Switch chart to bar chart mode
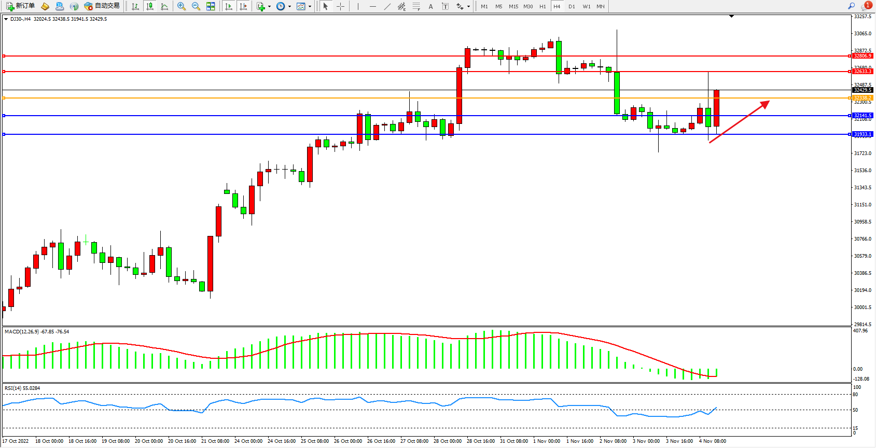The height and width of the screenshot is (448, 876). point(135,6)
